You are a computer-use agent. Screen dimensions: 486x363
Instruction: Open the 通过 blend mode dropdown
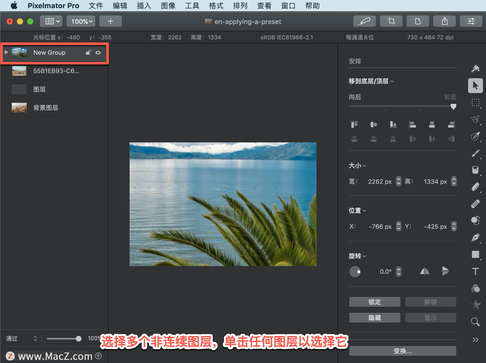tap(22, 338)
